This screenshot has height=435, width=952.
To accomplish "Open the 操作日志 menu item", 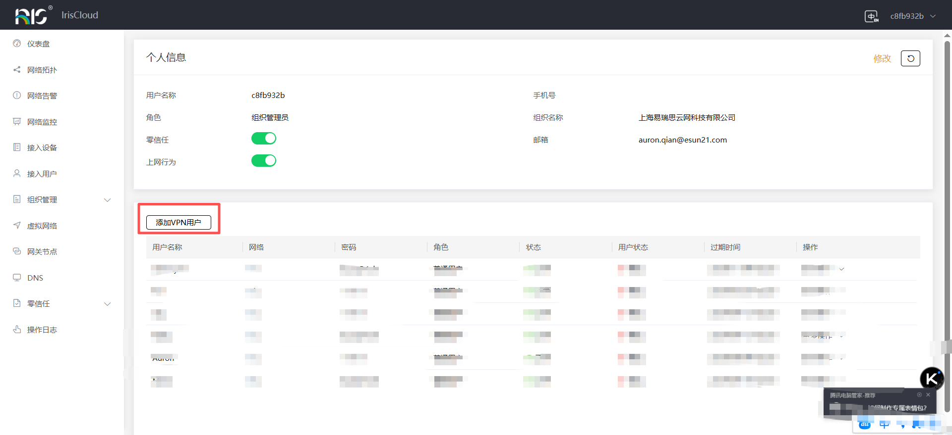I will [x=42, y=330].
